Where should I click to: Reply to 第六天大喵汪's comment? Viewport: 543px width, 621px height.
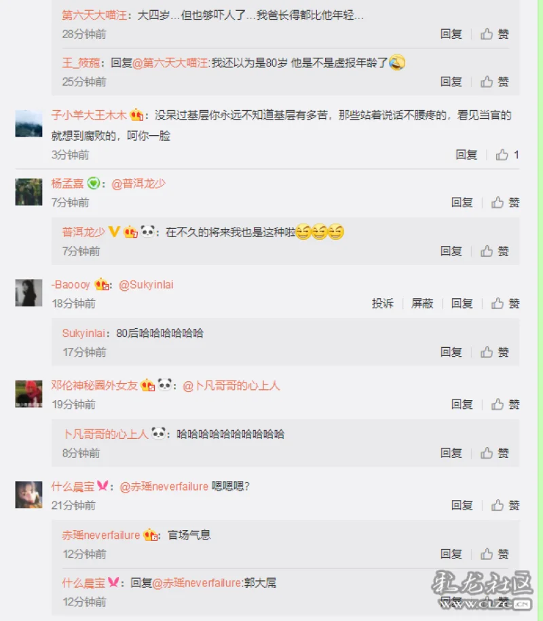(x=451, y=34)
